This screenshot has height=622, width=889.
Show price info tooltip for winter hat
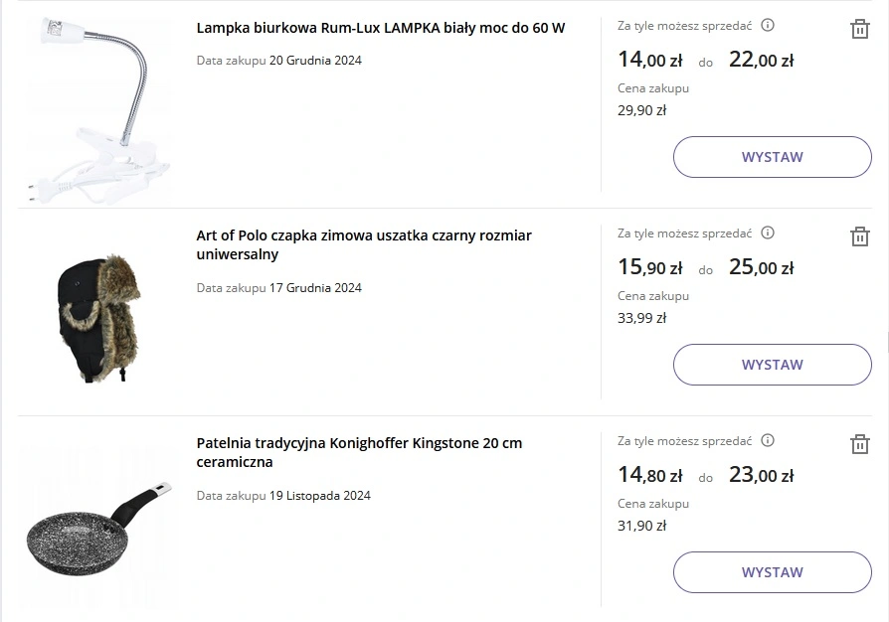pos(768,233)
